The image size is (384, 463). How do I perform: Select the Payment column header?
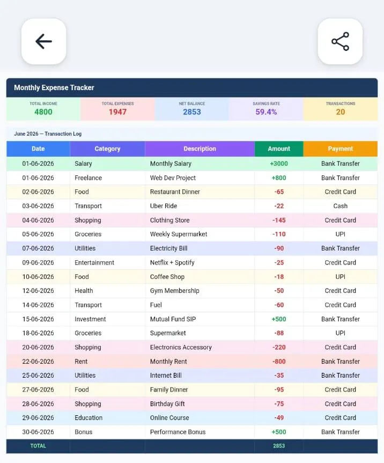(341, 149)
